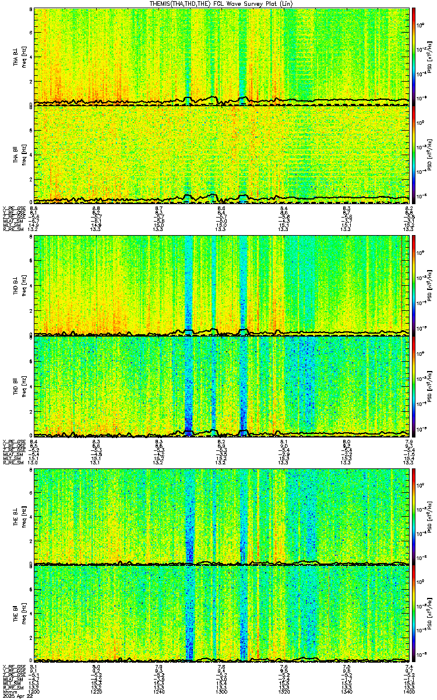Screen dimensions: 437x700
Task: Click the 1300 time tick label
Action: coord(221,692)
